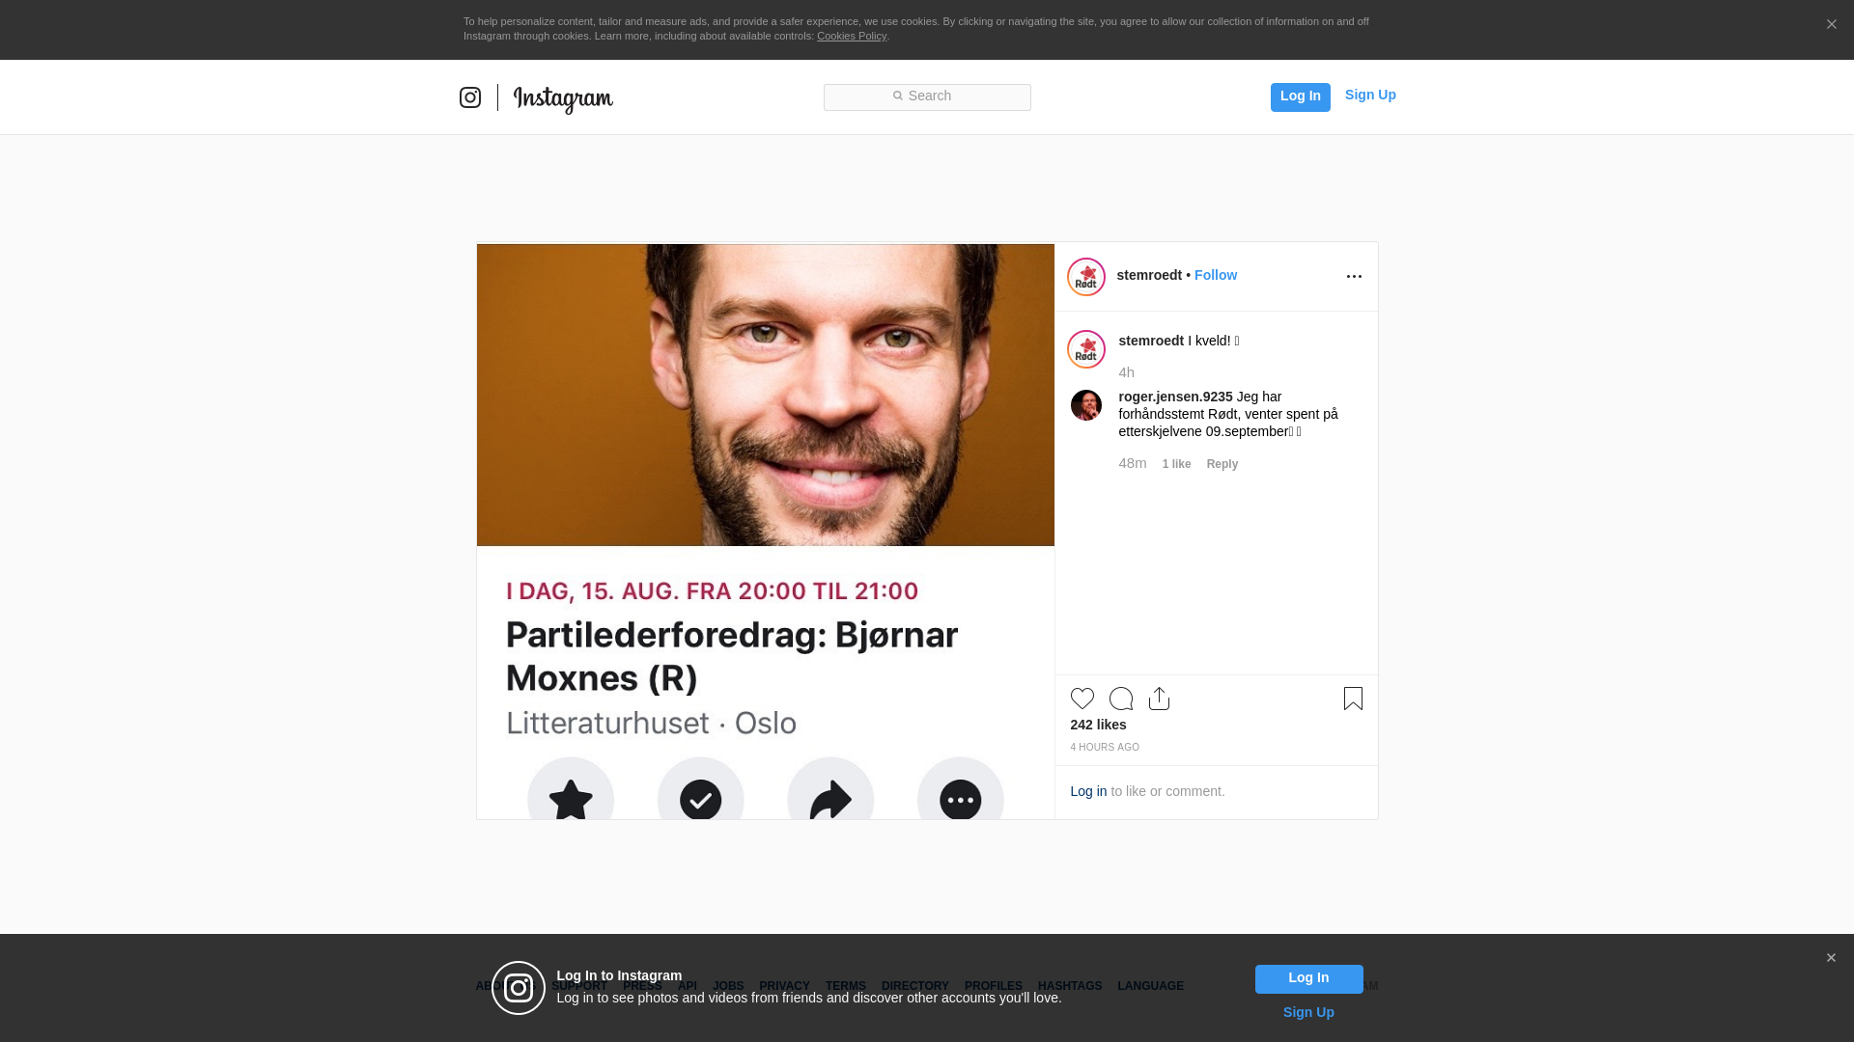Open the comment bubble icon
Screen dimensions: 1854x1042
coord(1121,699)
